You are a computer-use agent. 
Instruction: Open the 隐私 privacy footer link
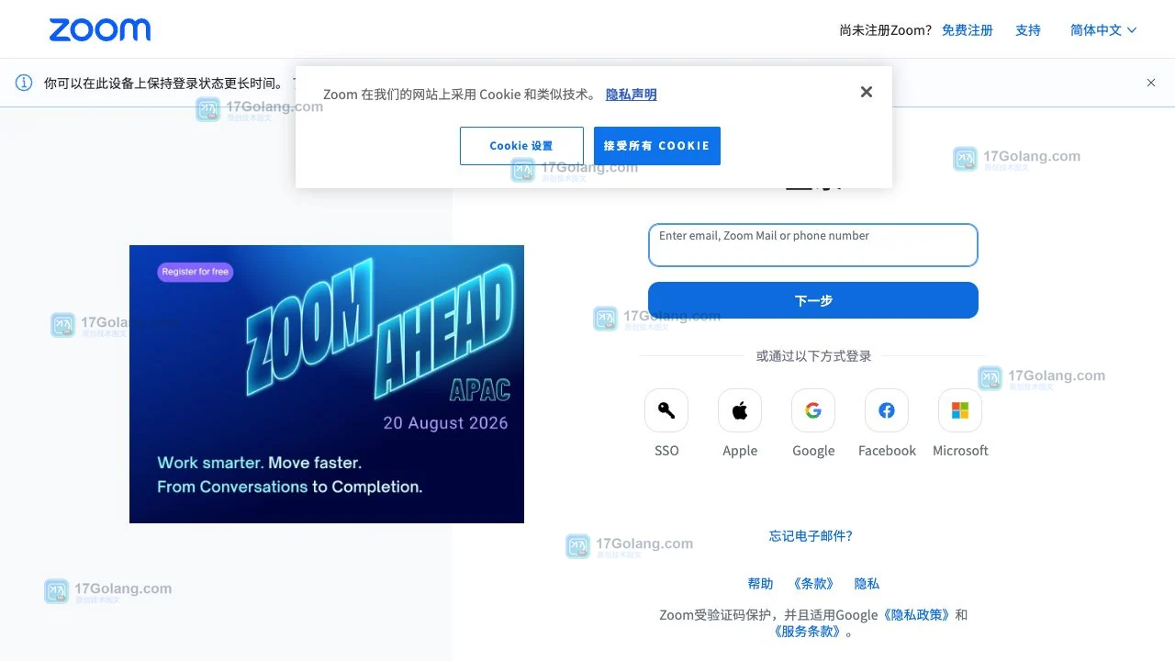click(x=867, y=584)
